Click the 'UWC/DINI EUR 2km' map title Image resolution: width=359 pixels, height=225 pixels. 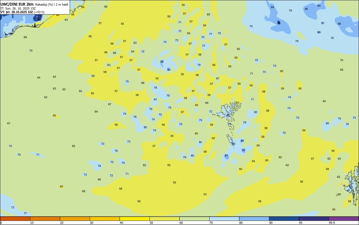coord(17,4)
